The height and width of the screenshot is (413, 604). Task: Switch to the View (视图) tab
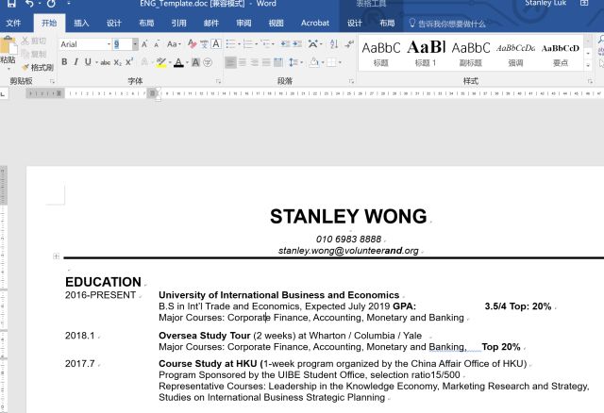[x=276, y=23]
